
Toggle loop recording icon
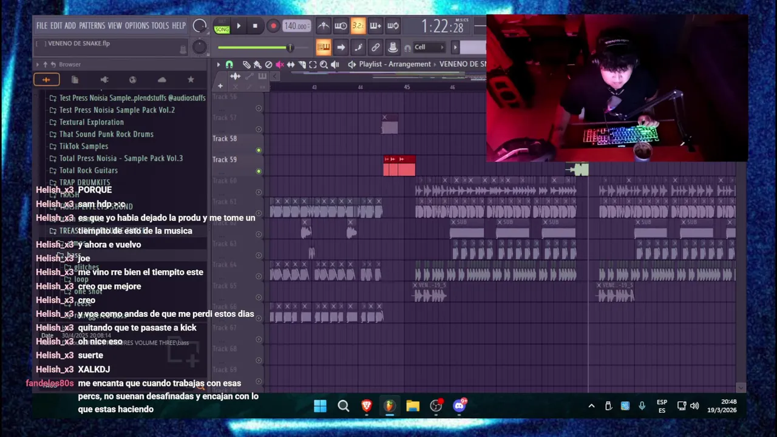tap(393, 25)
